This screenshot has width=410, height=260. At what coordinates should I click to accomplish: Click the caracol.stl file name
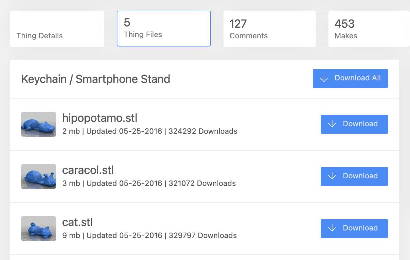pyautogui.click(x=88, y=170)
